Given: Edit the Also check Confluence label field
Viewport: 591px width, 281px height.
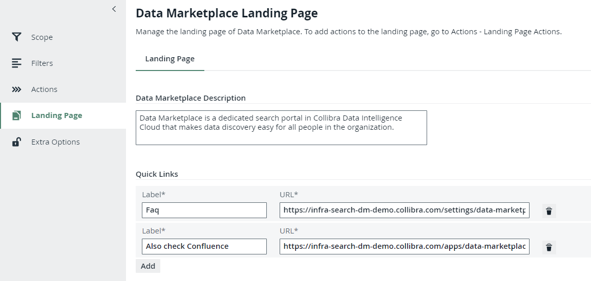Looking at the screenshot, I should 204,246.
